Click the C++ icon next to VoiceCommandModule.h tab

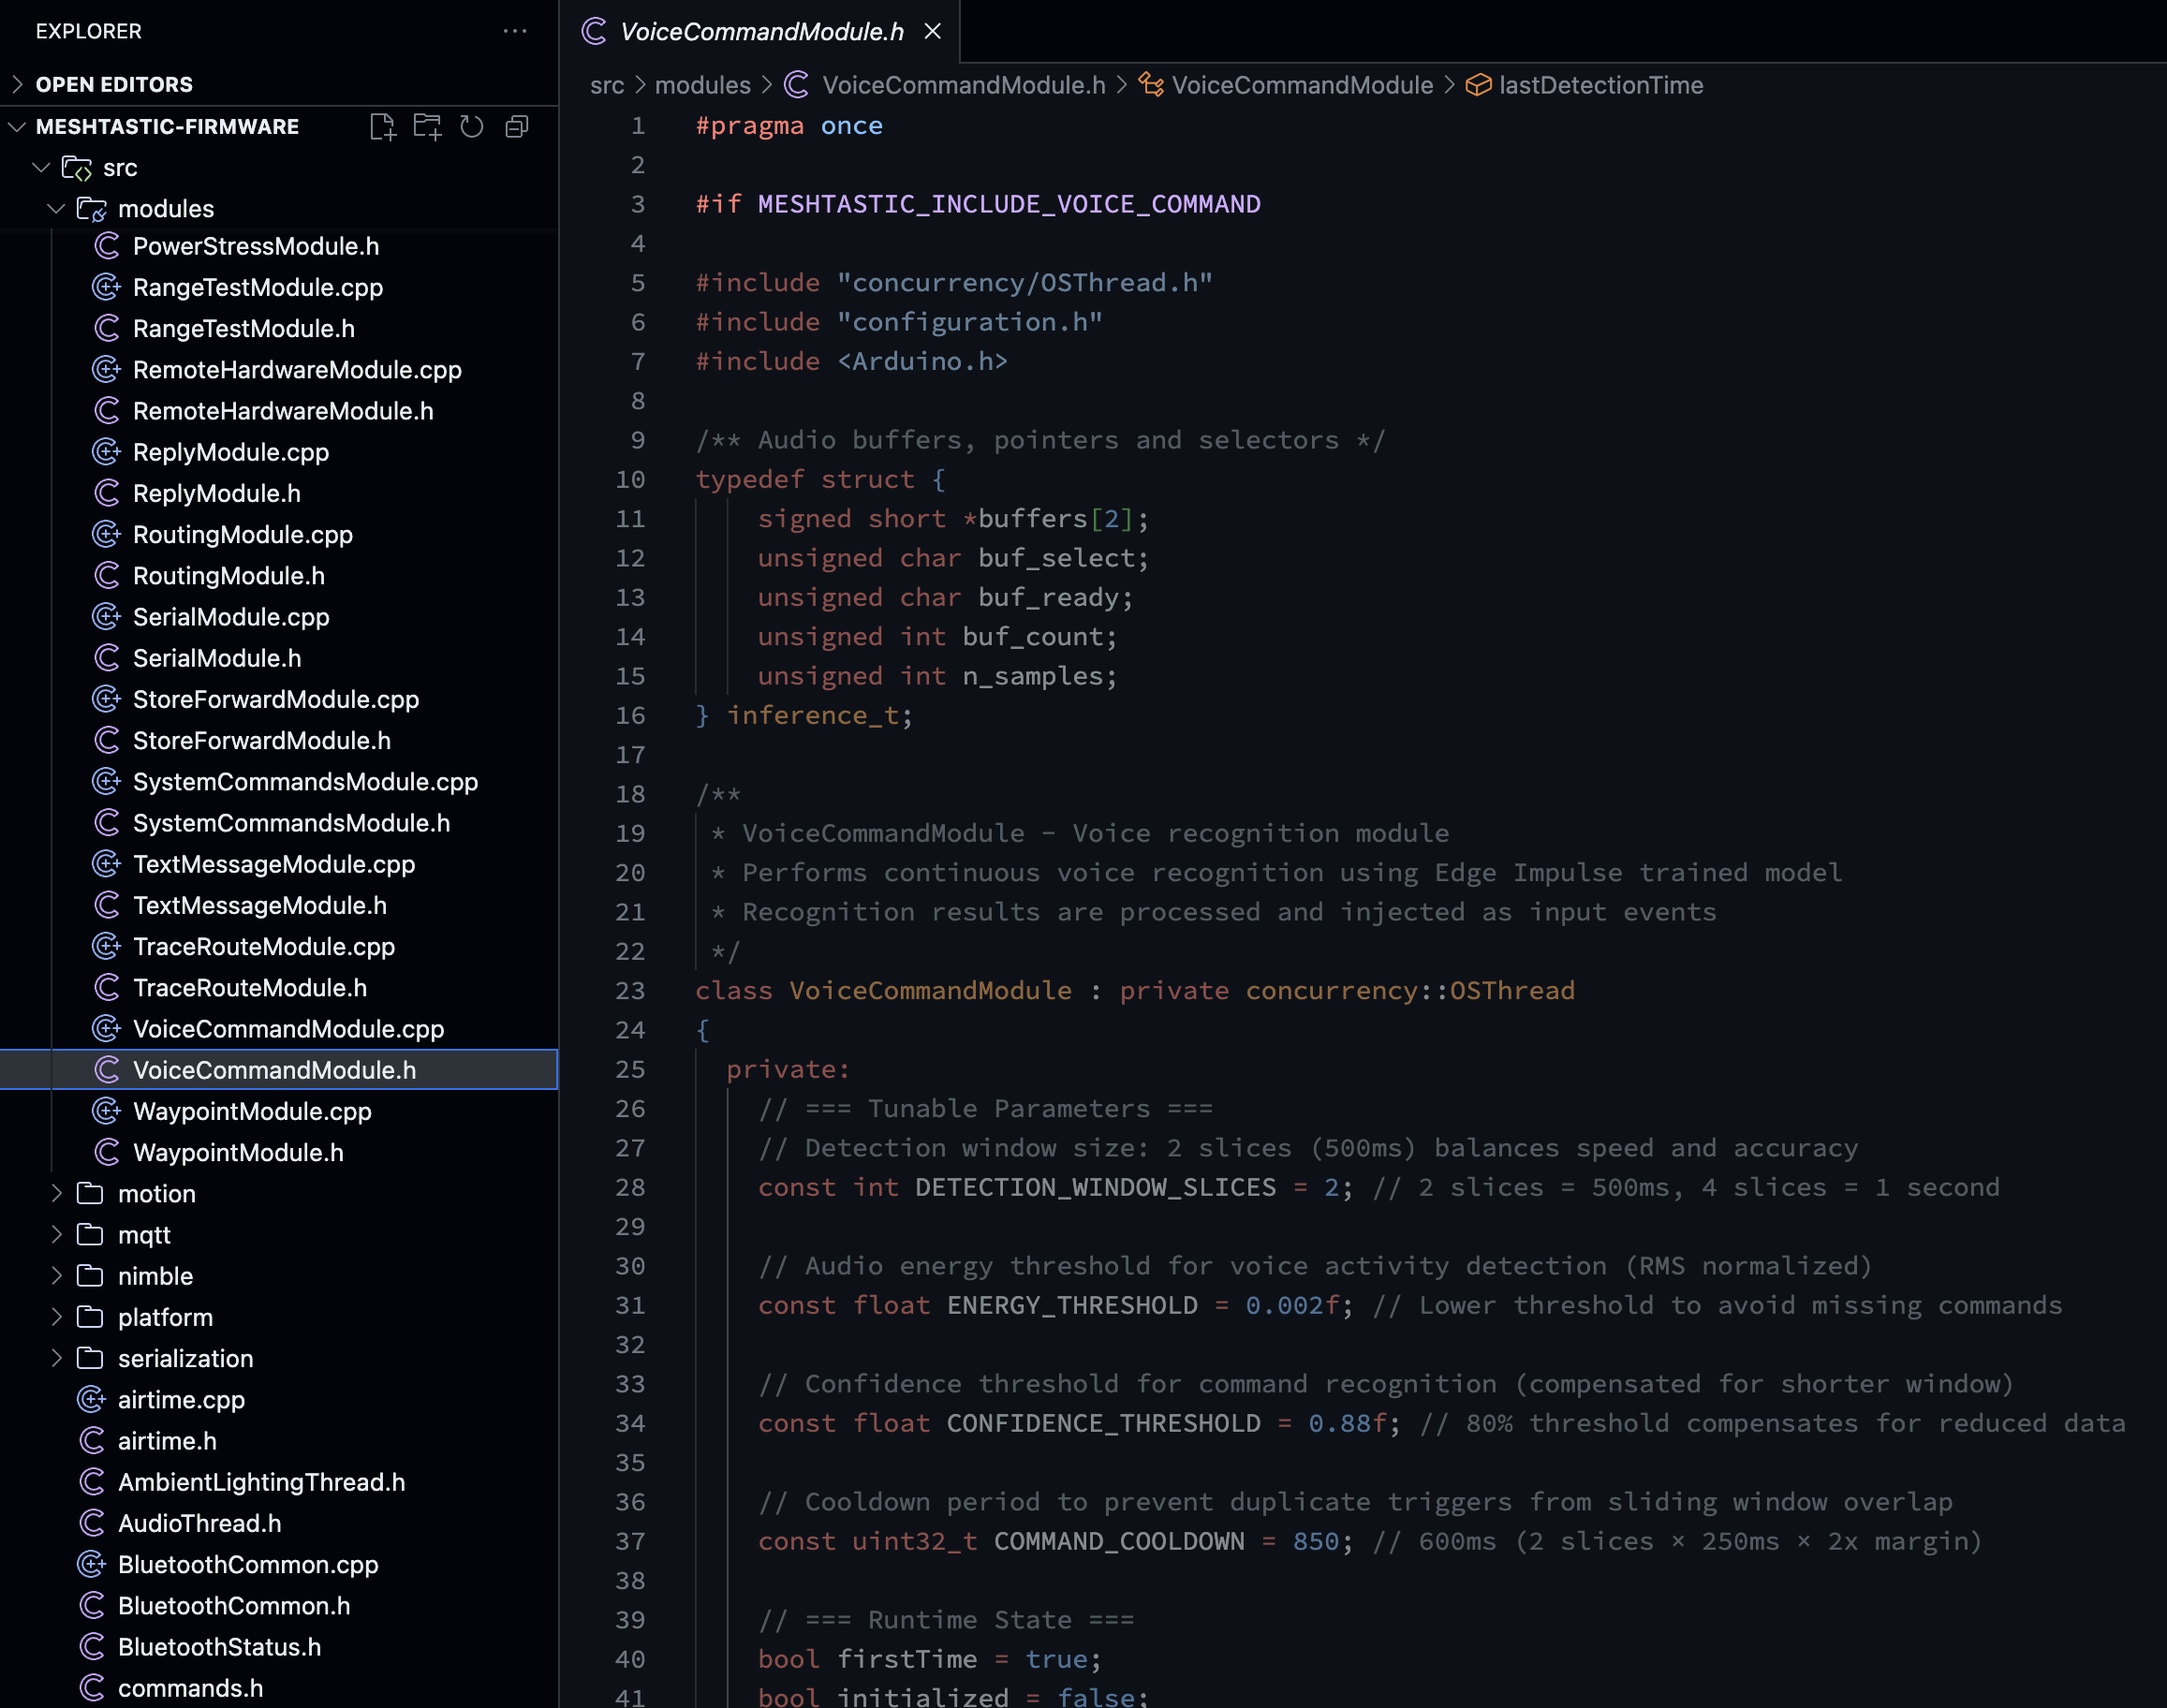coord(592,31)
